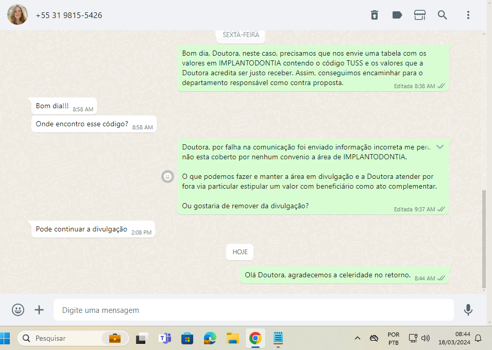
Task: Show hidden system tray icons
Action: click(357, 338)
